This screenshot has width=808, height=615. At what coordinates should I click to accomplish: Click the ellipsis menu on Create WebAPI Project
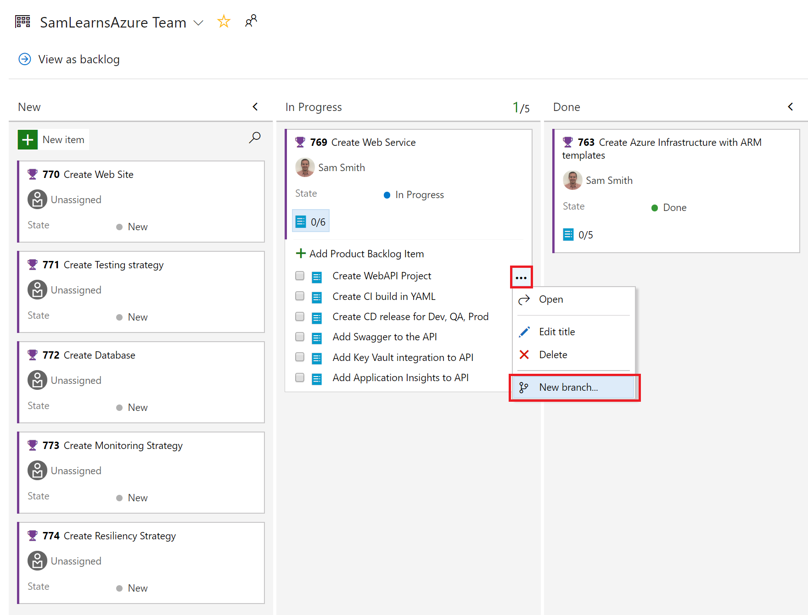(x=521, y=277)
